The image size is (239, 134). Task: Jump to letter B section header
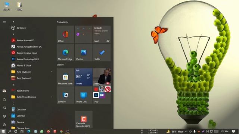tap(13, 84)
